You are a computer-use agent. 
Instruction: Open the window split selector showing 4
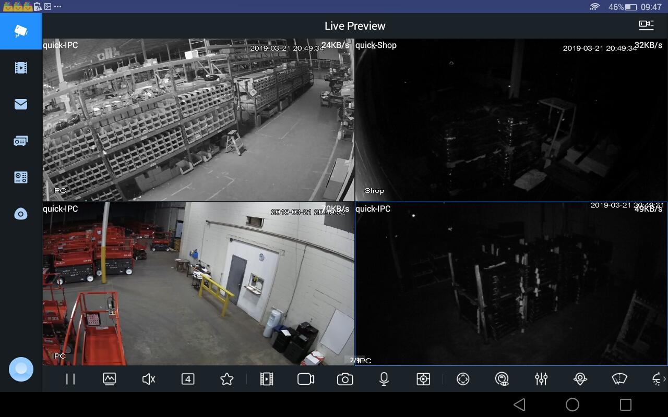[x=187, y=379]
